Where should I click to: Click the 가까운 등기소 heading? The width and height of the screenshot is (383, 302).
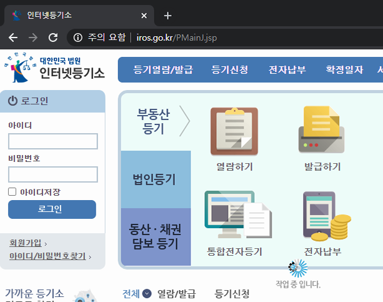[x=34, y=293]
